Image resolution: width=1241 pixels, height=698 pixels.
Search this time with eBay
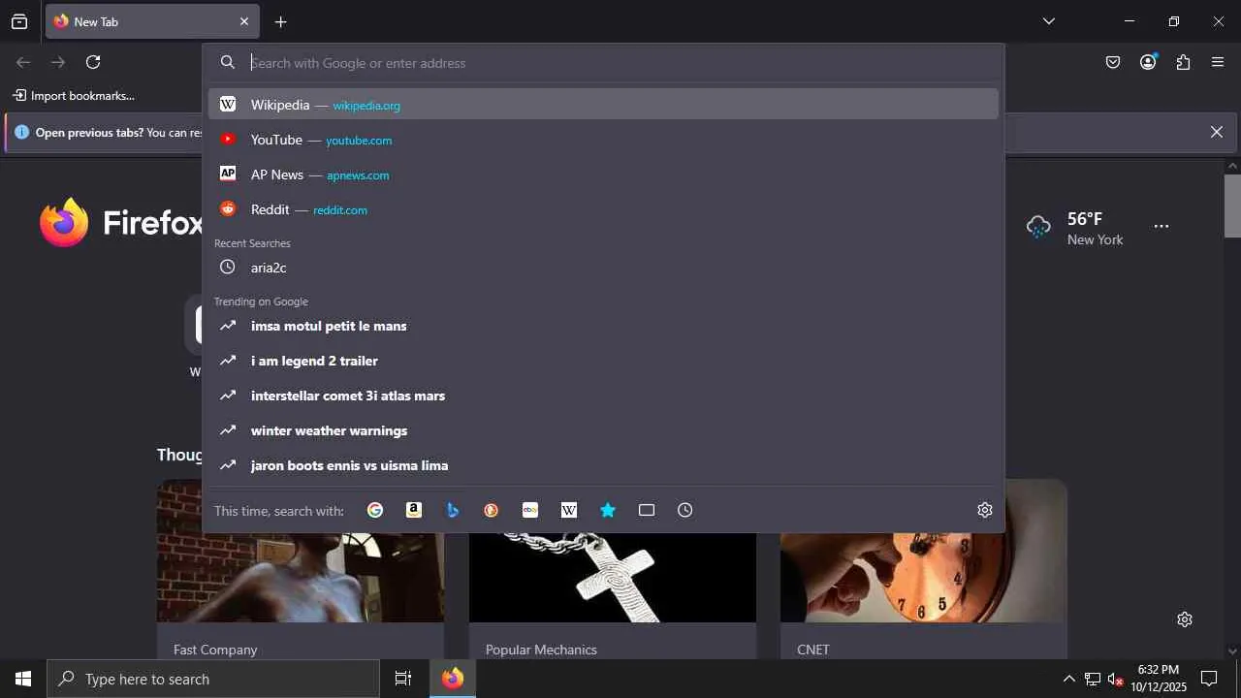coord(530,510)
